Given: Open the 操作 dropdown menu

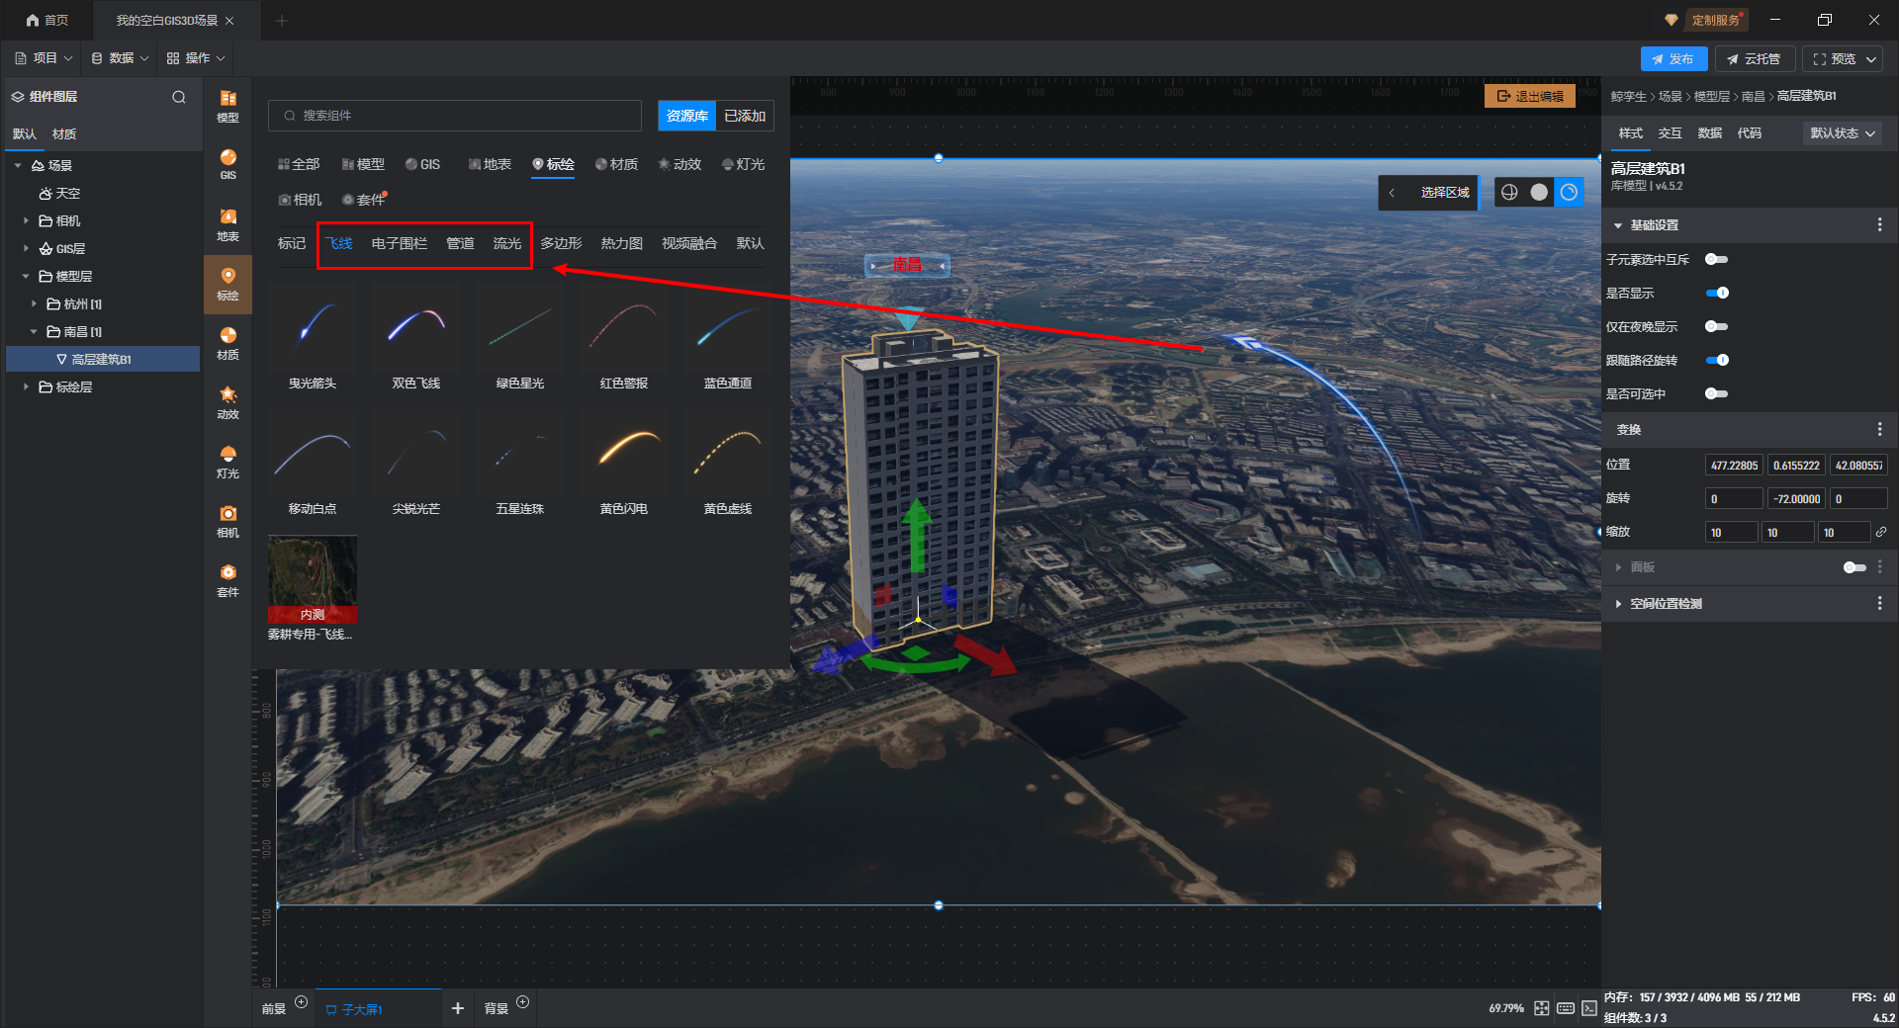Looking at the screenshot, I should pyautogui.click(x=196, y=58).
